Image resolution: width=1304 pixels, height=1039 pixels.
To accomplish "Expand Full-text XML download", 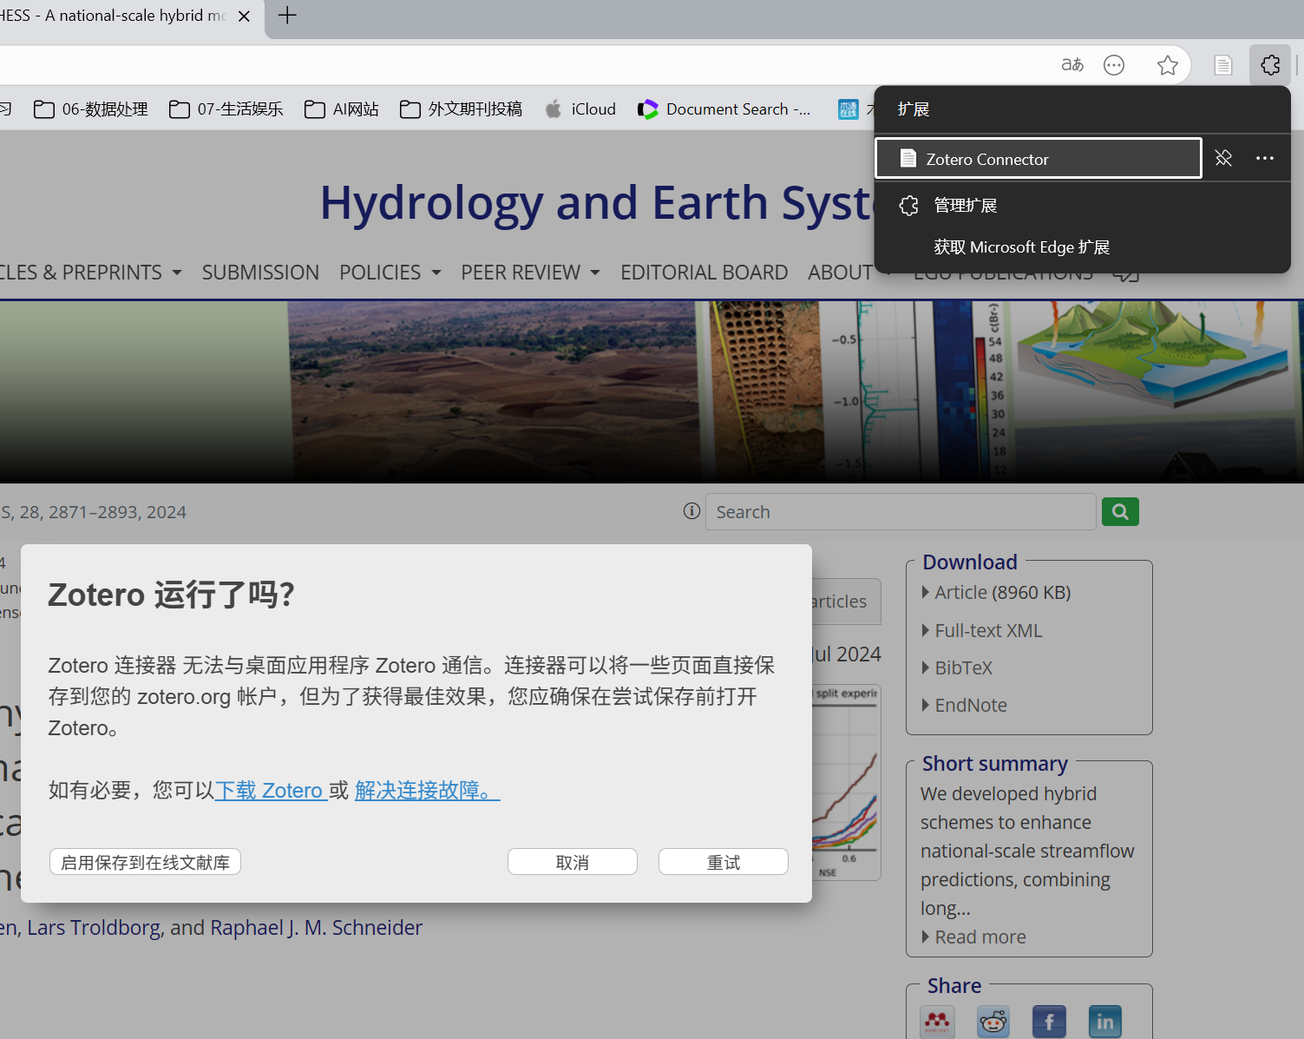I will (982, 631).
